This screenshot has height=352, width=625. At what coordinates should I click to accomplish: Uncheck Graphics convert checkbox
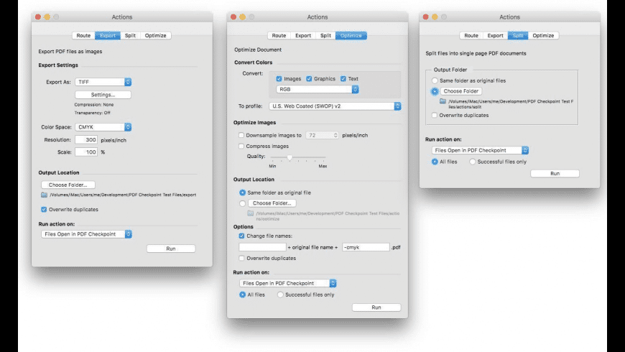[309, 79]
